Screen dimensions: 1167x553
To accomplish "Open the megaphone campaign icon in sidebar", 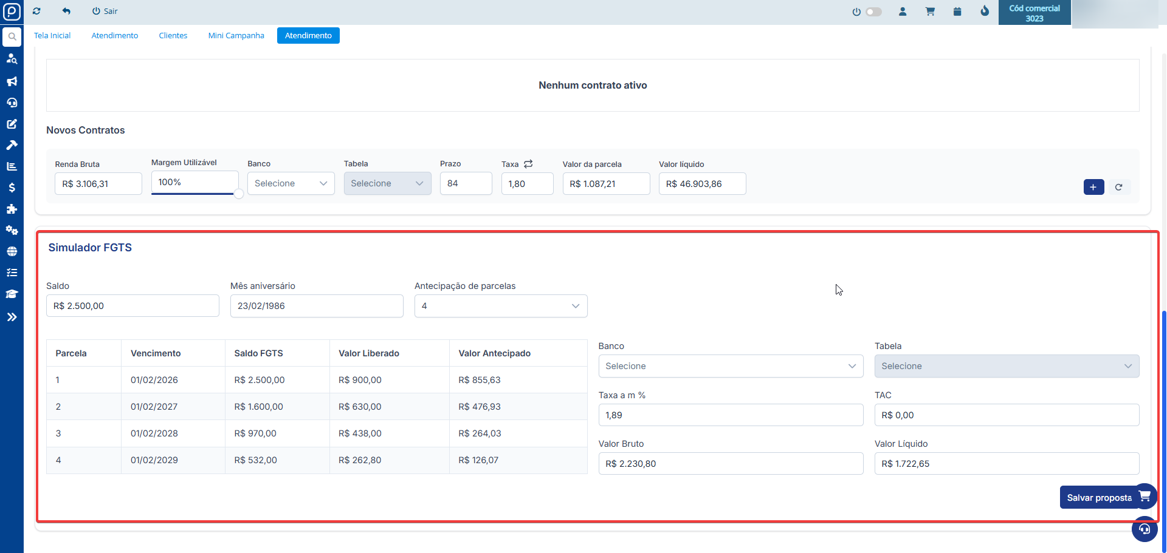I will pos(12,81).
